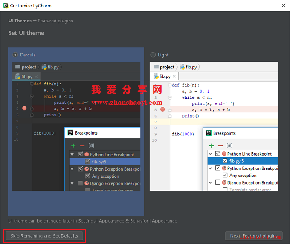Toggle fib.py:5 checkbox in Darcula preview
The image size is (290, 244).
[x=88, y=162]
